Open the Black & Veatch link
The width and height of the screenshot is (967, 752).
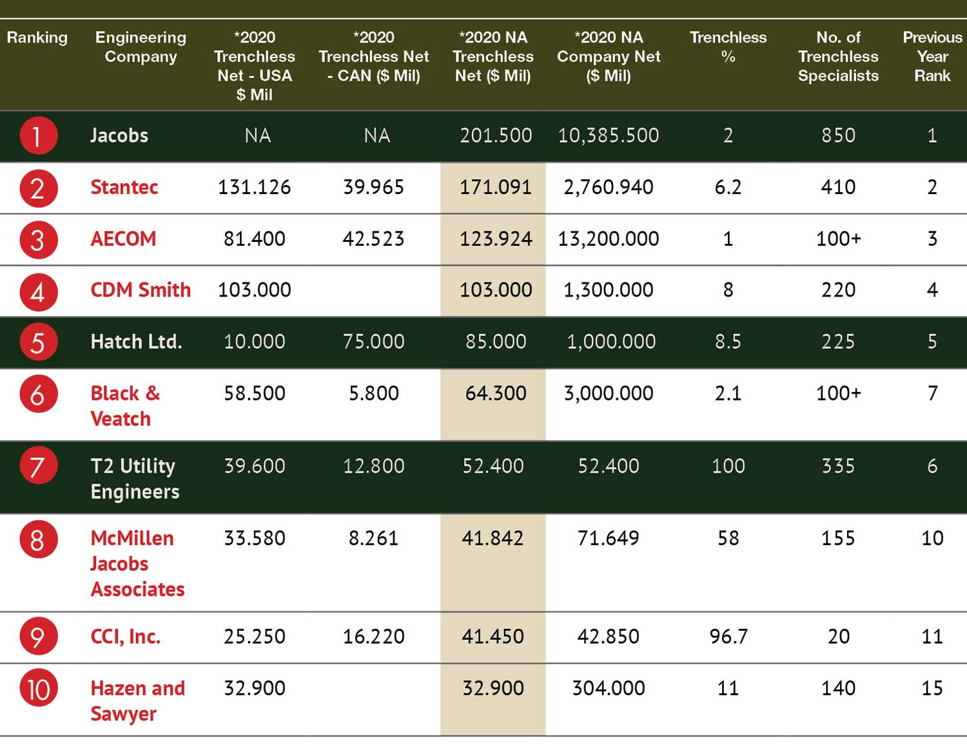tap(125, 406)
